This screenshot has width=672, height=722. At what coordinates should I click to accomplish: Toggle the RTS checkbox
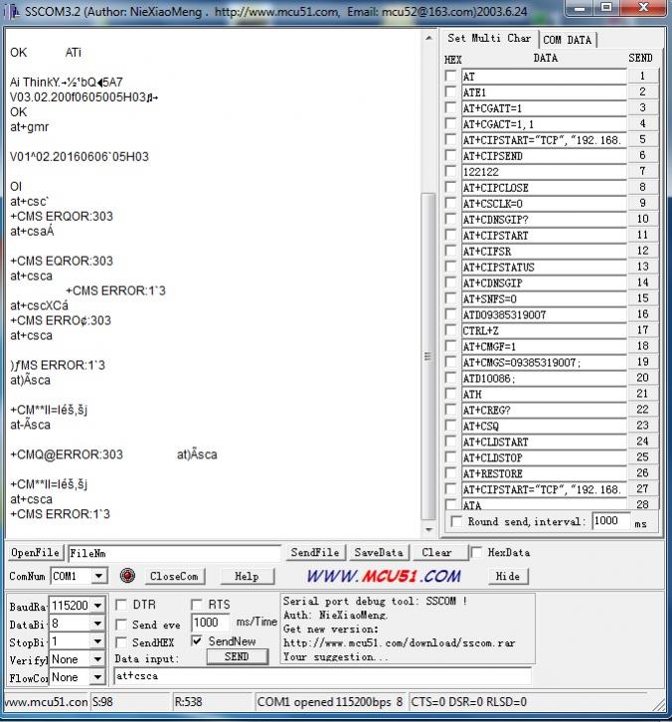point(197,605)
